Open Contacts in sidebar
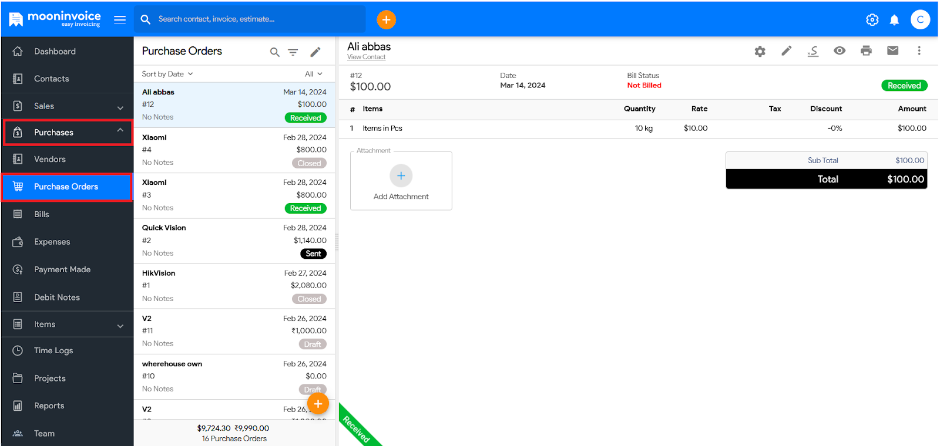Image resolution: width=940 pixels, height=446 pixels. click(x=68, y=79)
